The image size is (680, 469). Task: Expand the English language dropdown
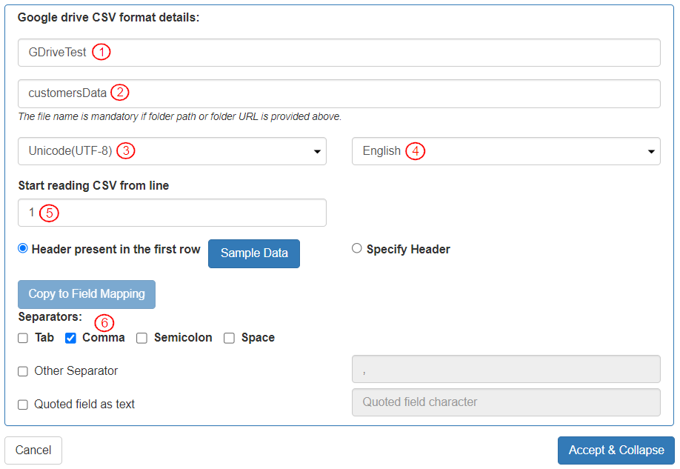point(505,151)
